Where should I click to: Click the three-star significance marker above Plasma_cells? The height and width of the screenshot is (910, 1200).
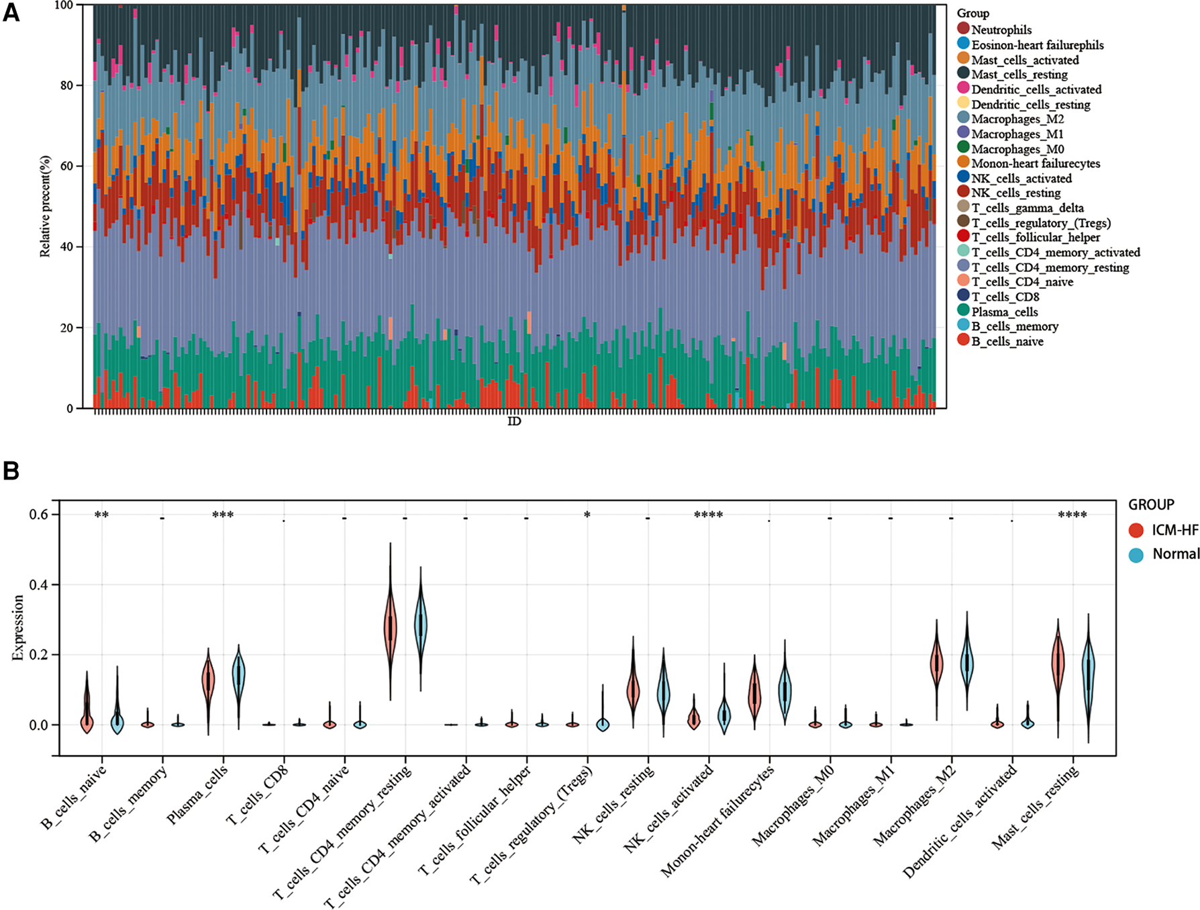(223, 516)
